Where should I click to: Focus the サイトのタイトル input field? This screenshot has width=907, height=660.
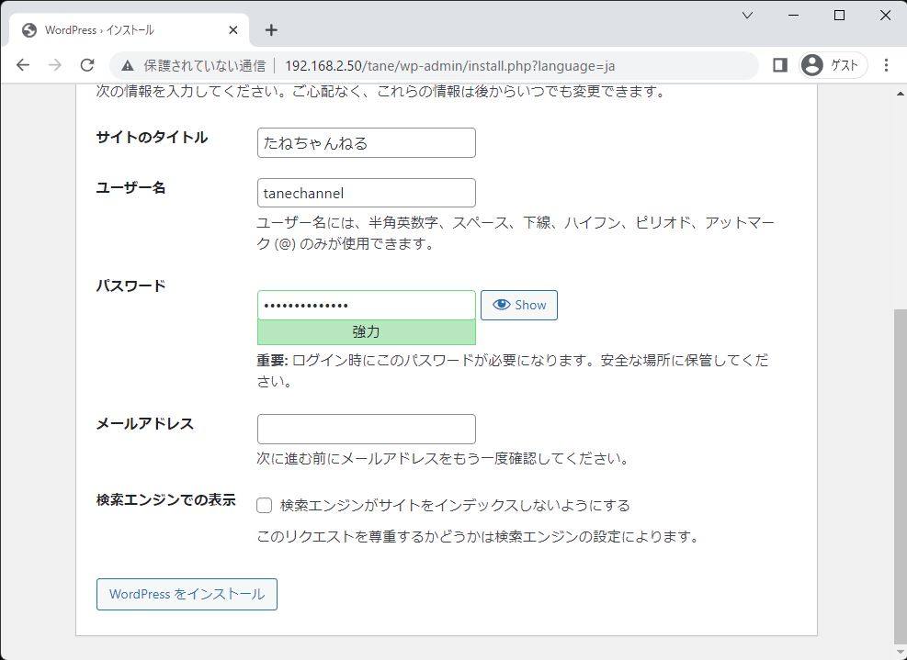(x=366, y=143)
